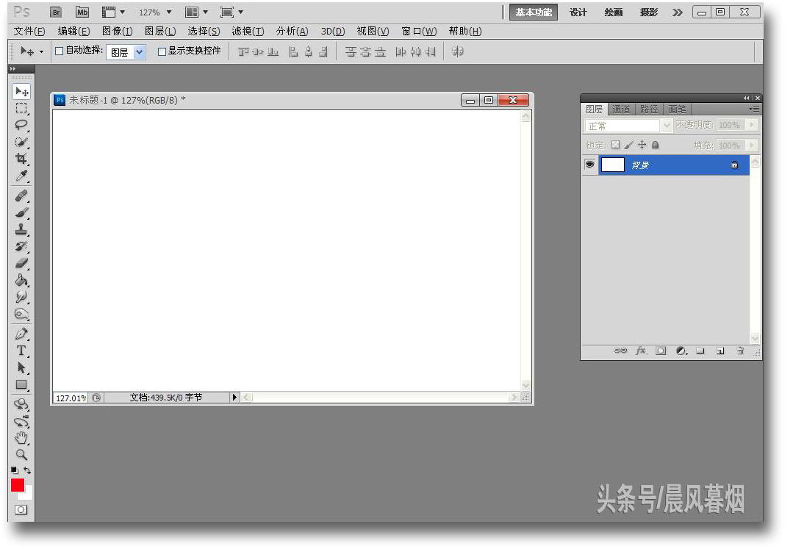Select the Move tool
This screenshot has width=793, height=549.
21,91
